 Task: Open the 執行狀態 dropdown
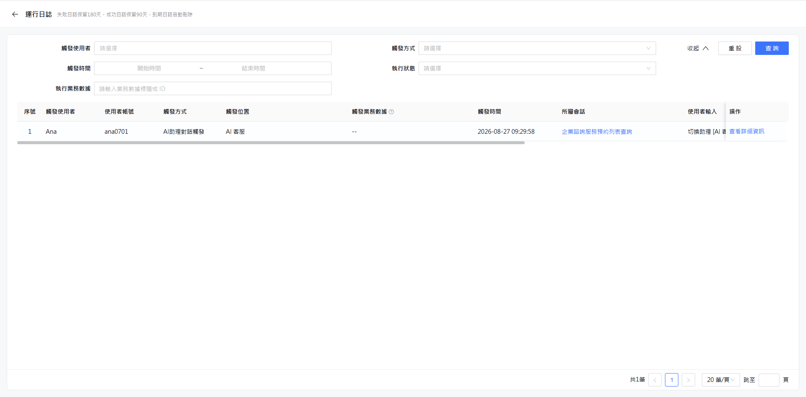click(537, 68)
